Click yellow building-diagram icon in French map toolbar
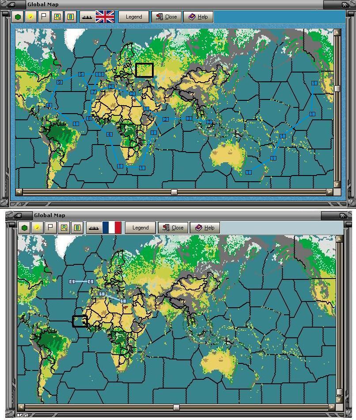 coord(64,228)
